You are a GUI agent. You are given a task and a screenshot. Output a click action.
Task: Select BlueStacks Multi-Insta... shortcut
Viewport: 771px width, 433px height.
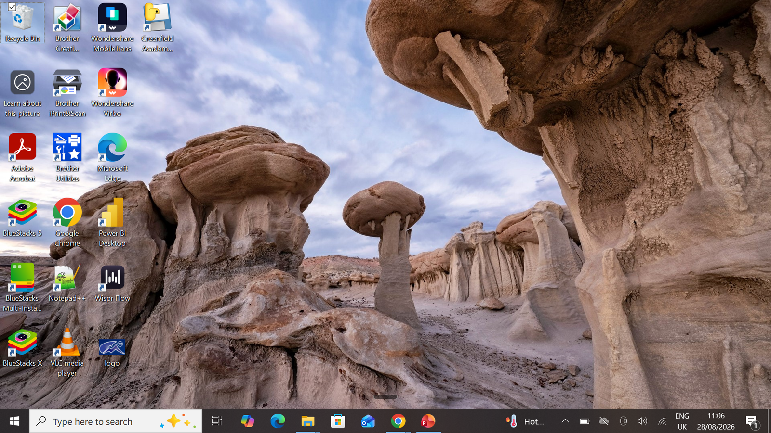[22, 288]
